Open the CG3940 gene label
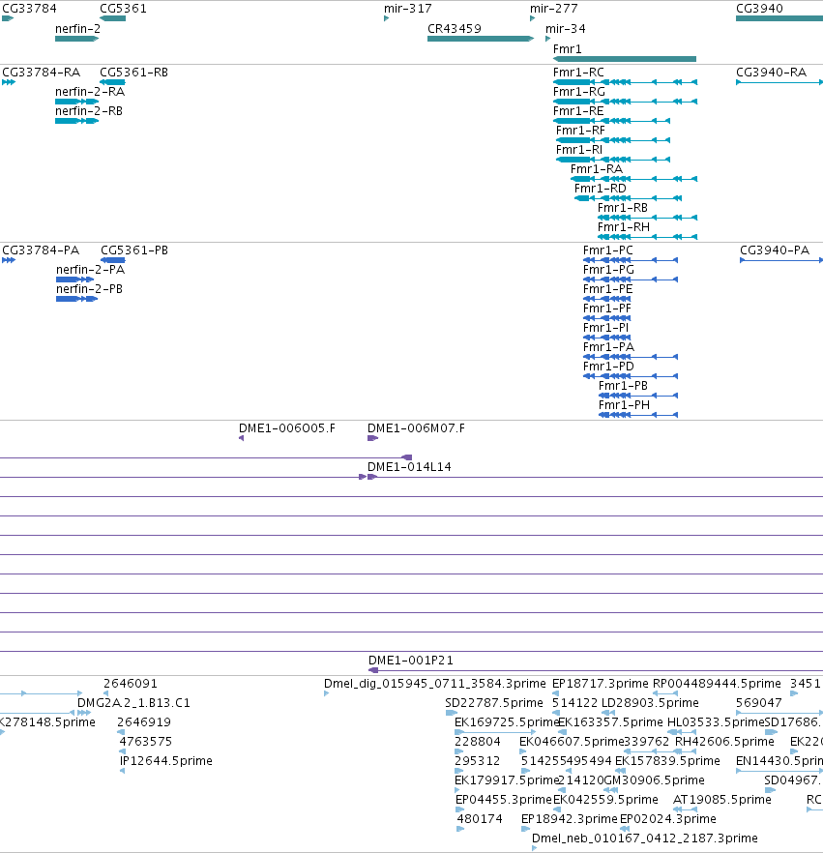This screenshot has height=853, width=823. click(x=759, y=9)
